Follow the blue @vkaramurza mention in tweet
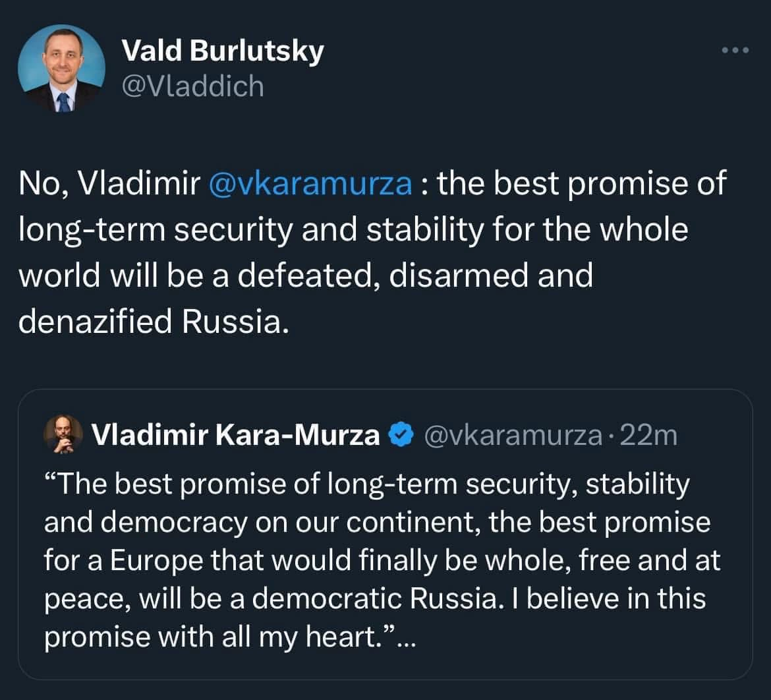This screenshot has height=700, width=771. tap(310, 183)
